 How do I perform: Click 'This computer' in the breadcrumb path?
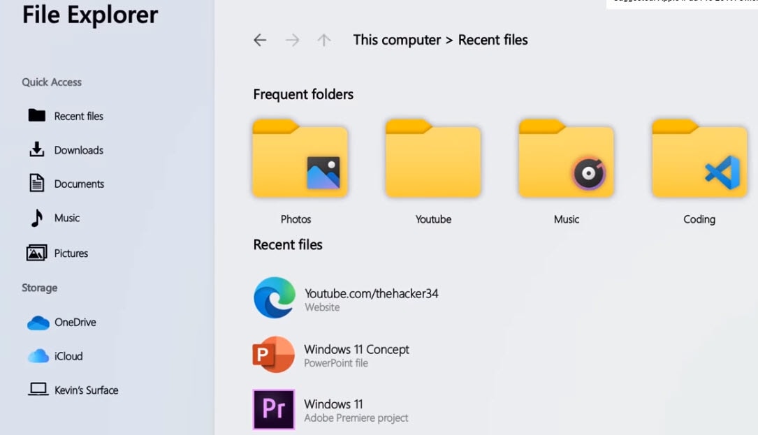tap(397, 40)
